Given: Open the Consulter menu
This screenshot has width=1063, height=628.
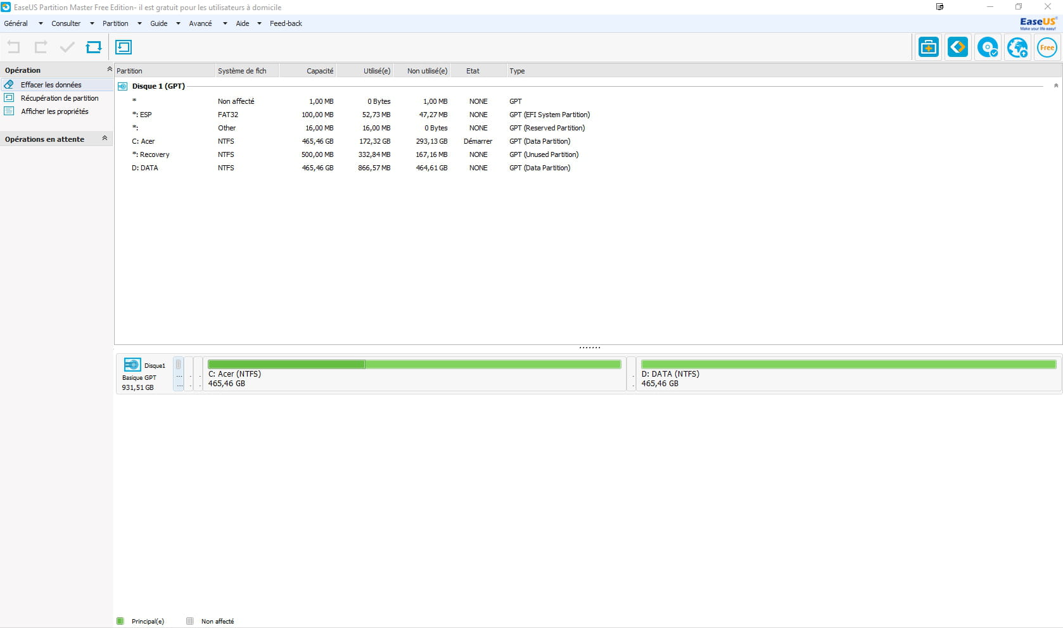Looking at the screenshot, I should click(x=66, y=23).
